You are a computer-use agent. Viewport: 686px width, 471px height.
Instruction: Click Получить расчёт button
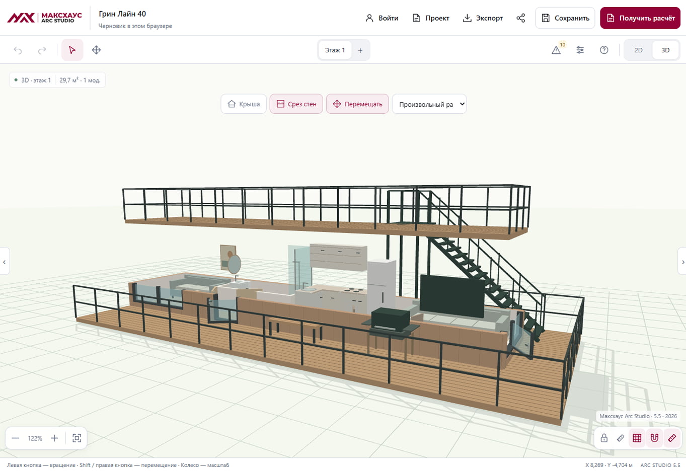tap(640, 18)
